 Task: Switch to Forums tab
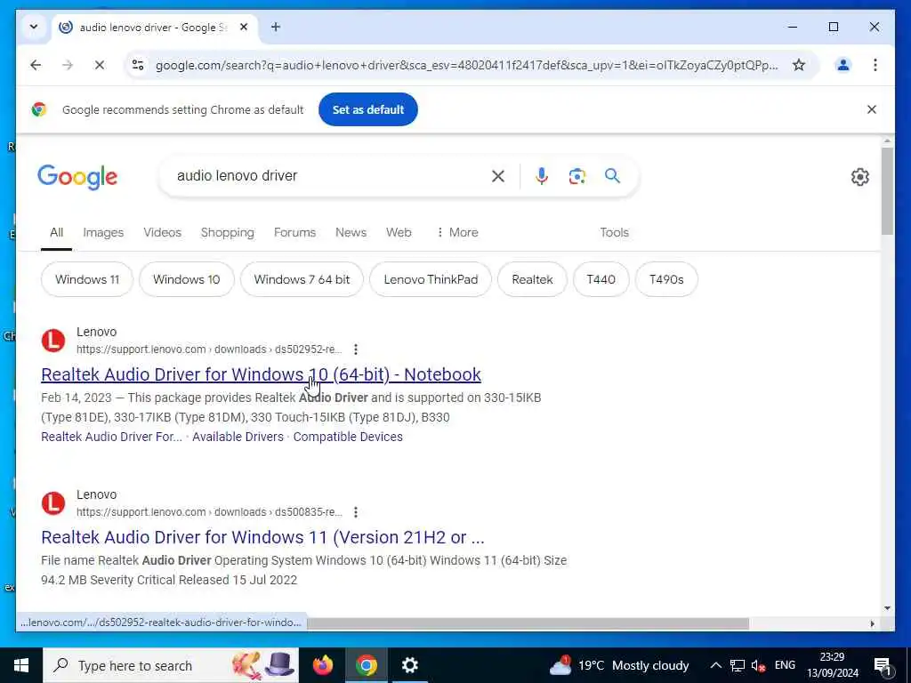[294, 232]
